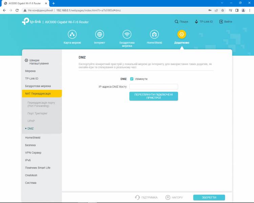Image resolution: width=254 pixels, height=203 pixels.
Task: Click the НАГОРУ back to top icon
Action: (168, 197)
